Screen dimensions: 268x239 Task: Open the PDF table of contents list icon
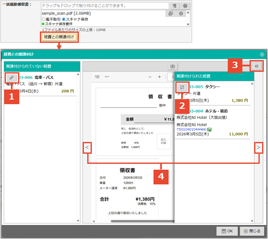97,77
